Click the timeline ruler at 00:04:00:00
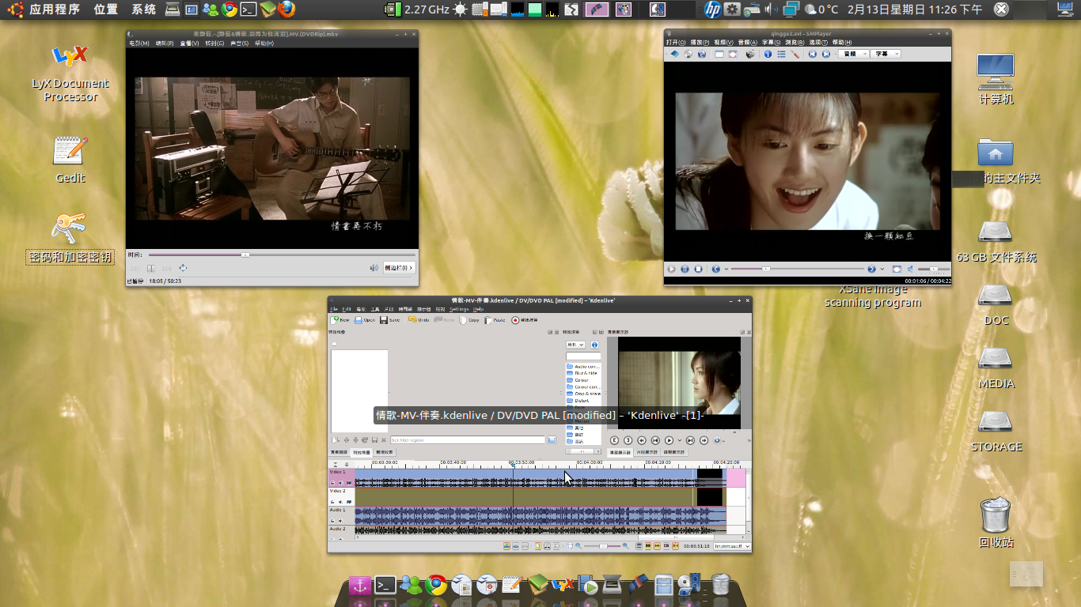 (589, 463)
